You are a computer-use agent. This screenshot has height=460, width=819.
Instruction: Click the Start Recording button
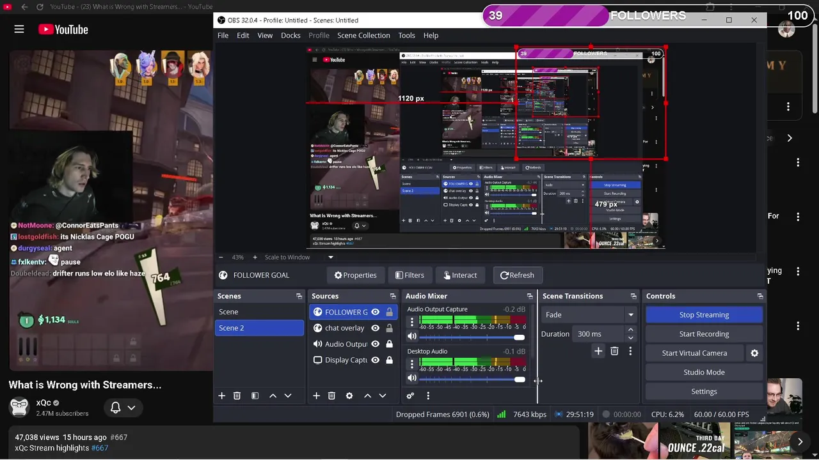704,333
